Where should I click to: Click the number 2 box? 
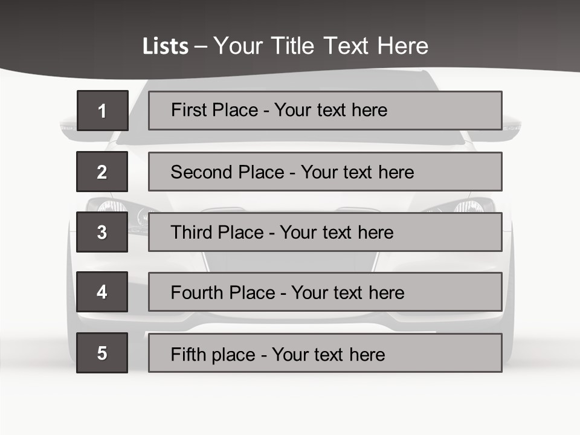102,172
